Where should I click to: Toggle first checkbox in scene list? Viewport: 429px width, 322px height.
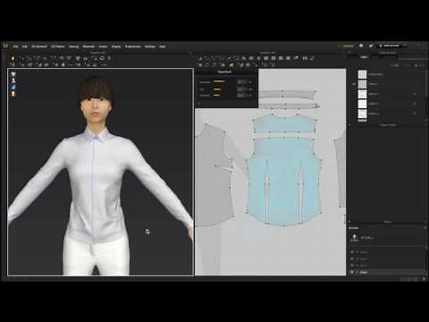[x=352, y=252]
